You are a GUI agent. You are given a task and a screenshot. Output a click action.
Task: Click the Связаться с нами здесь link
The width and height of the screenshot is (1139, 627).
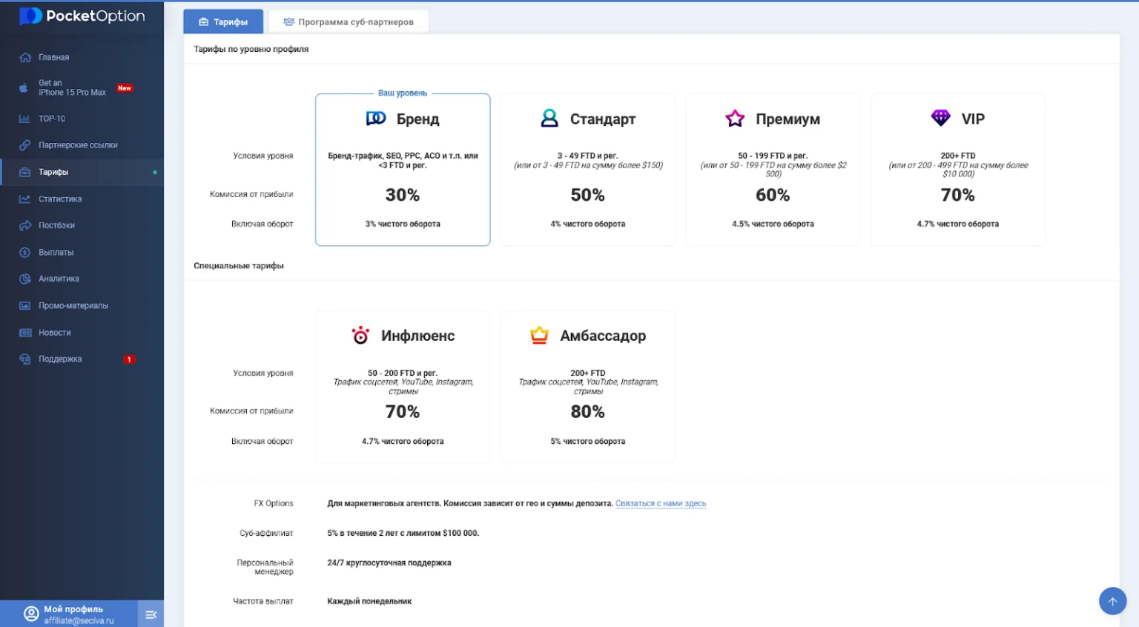pos(660,504)
